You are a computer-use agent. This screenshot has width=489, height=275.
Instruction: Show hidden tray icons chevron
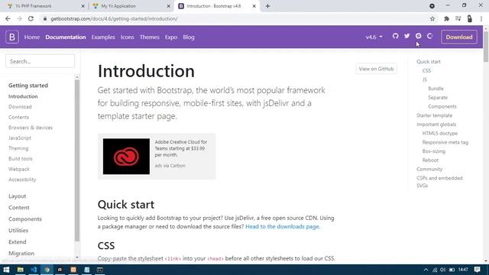[426, 270]
